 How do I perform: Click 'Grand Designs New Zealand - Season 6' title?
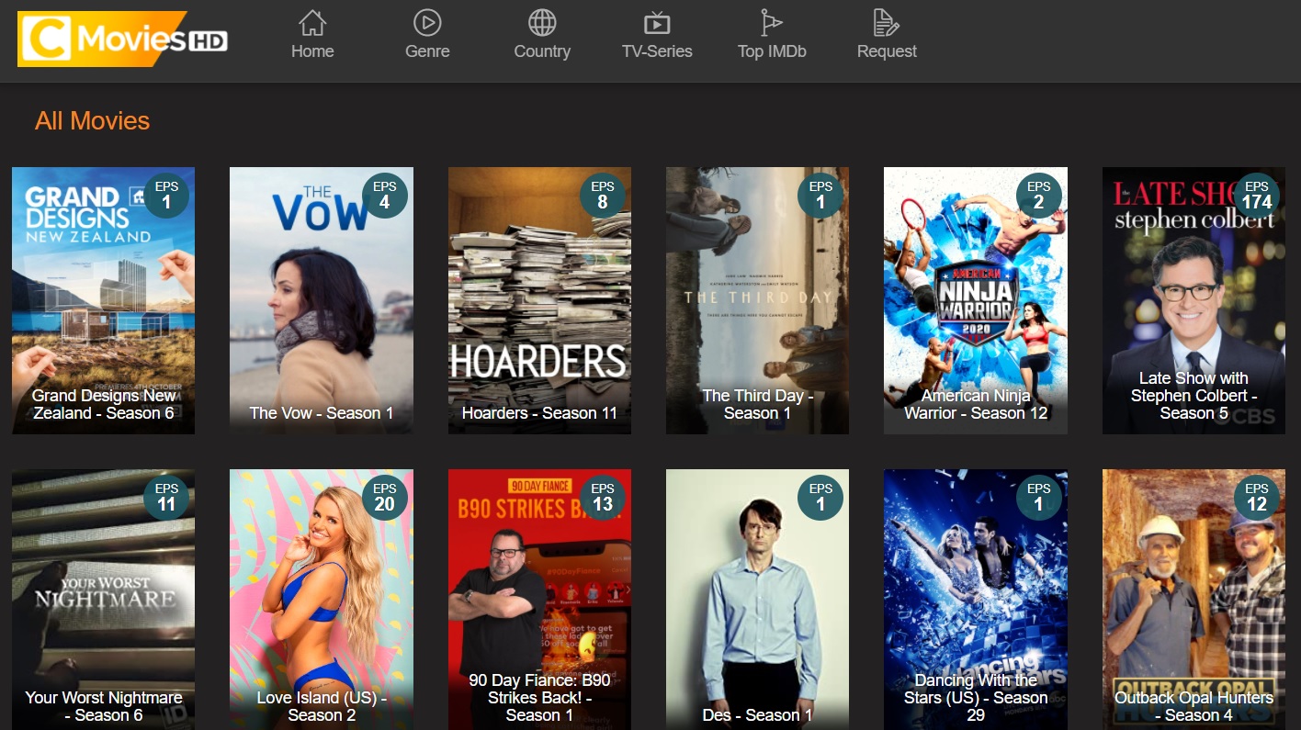[x=103, y=404]
